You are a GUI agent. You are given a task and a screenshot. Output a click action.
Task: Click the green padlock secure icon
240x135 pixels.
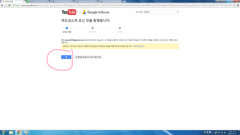pyautogui.click(x=13, y=5)
